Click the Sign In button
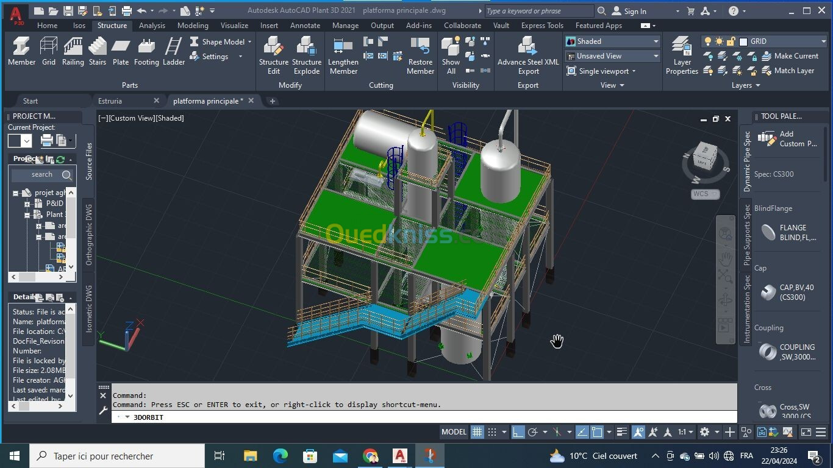This screenshot has height=468, width=833. pyautogui.click(x=629, y=11)
